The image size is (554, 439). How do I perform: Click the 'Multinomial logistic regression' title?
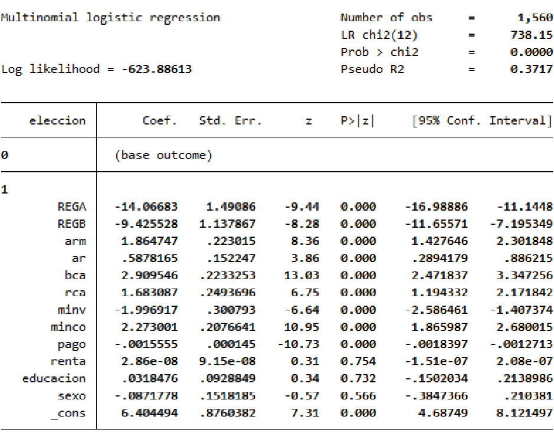pos(110,17)
